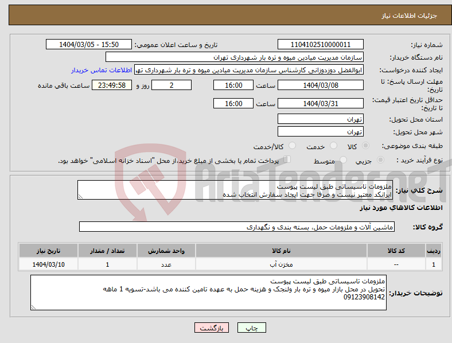Click the ایجاد کننده درخواست label
Screen dimensions: 452x343
pos(411,71)
